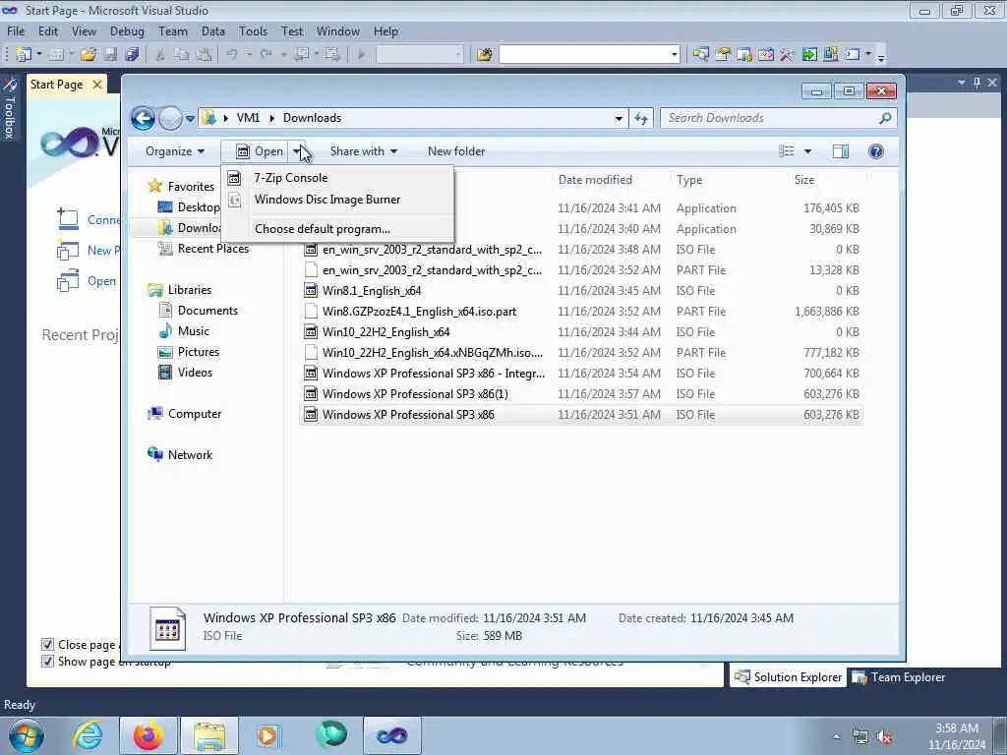The width and height of the screenshot is (1007, 755).
Task: Select Win8.1_English_x64 ISO file
Action: [581, 291]
